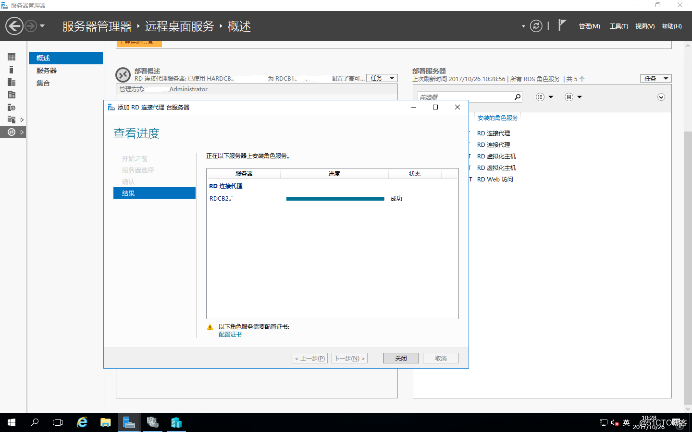This screenshot has width=692, height=432.
Task: Click the fourth server-role icon in the sidebar
Action: [x=12, y=95]
